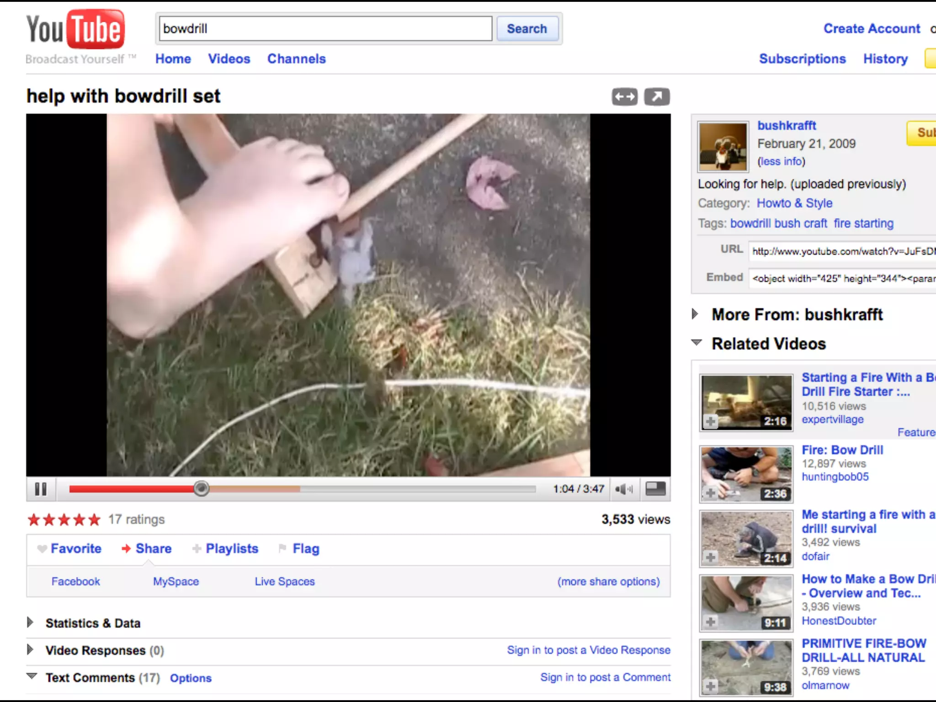Share video to Facebook

click(75, 581)
